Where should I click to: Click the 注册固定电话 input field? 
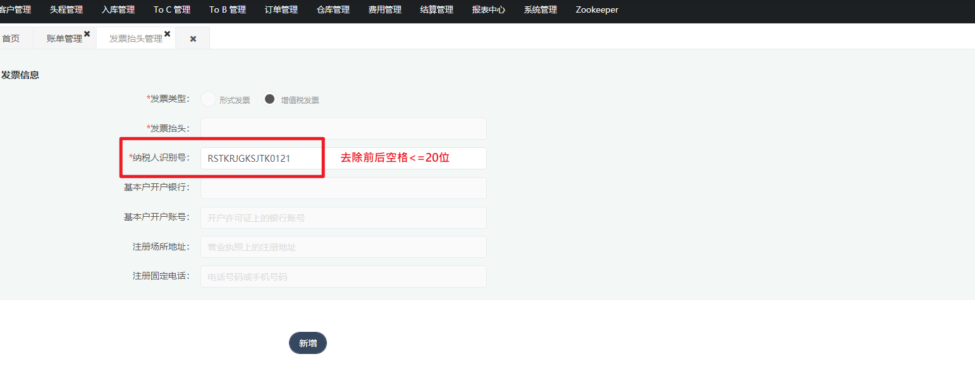(x=343, y=276)
